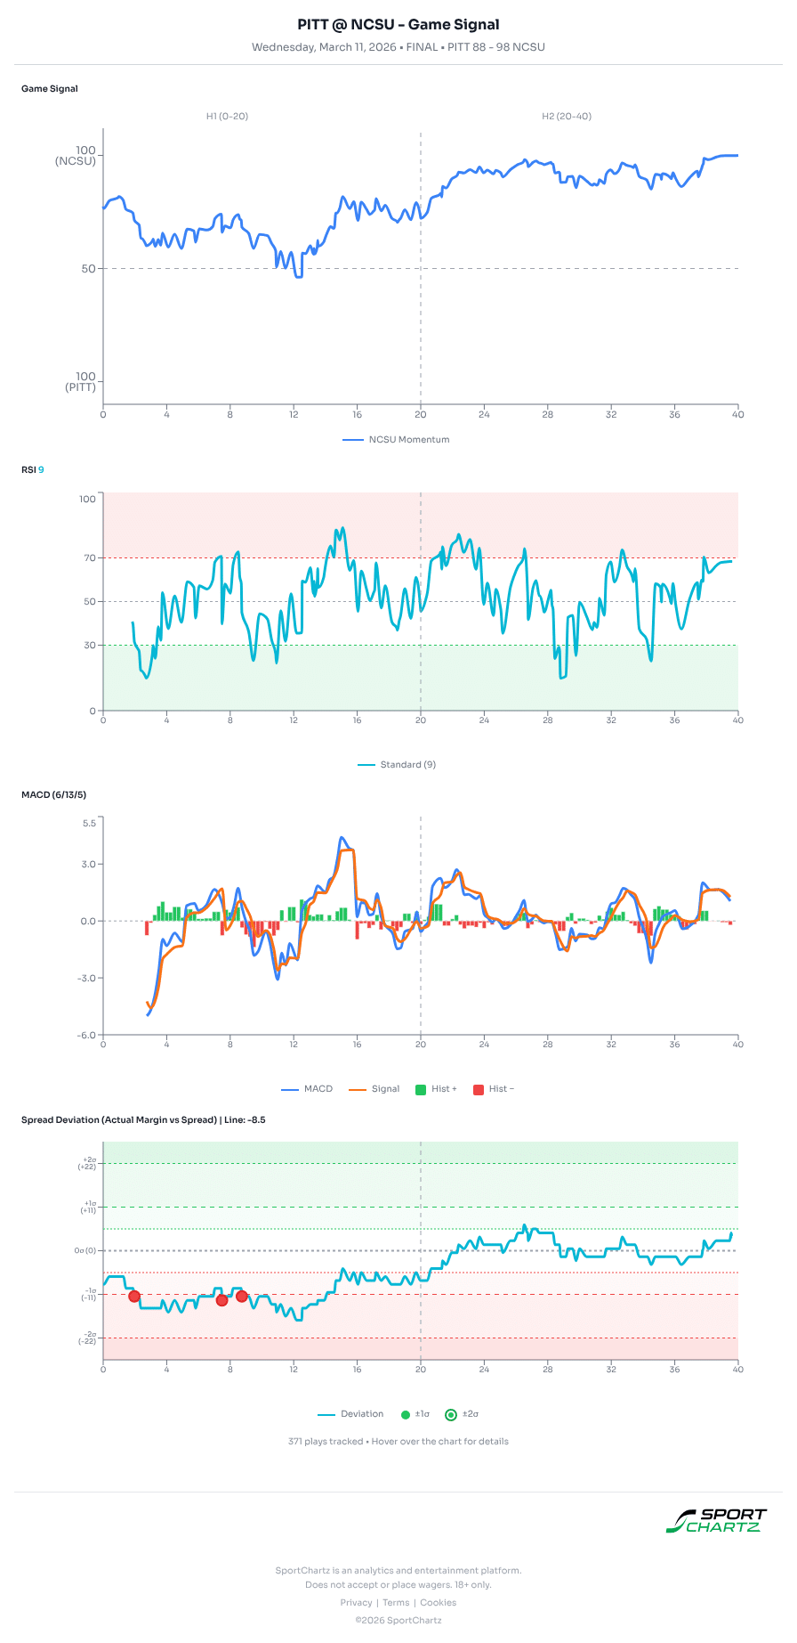Click the H2 (20-40) half label
The image size is (797, 1643).
(x=567, y=117)
